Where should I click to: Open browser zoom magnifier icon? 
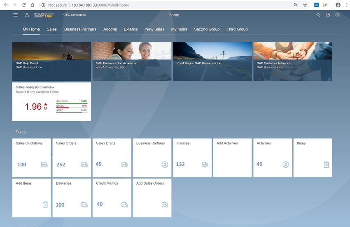(296, 5)
